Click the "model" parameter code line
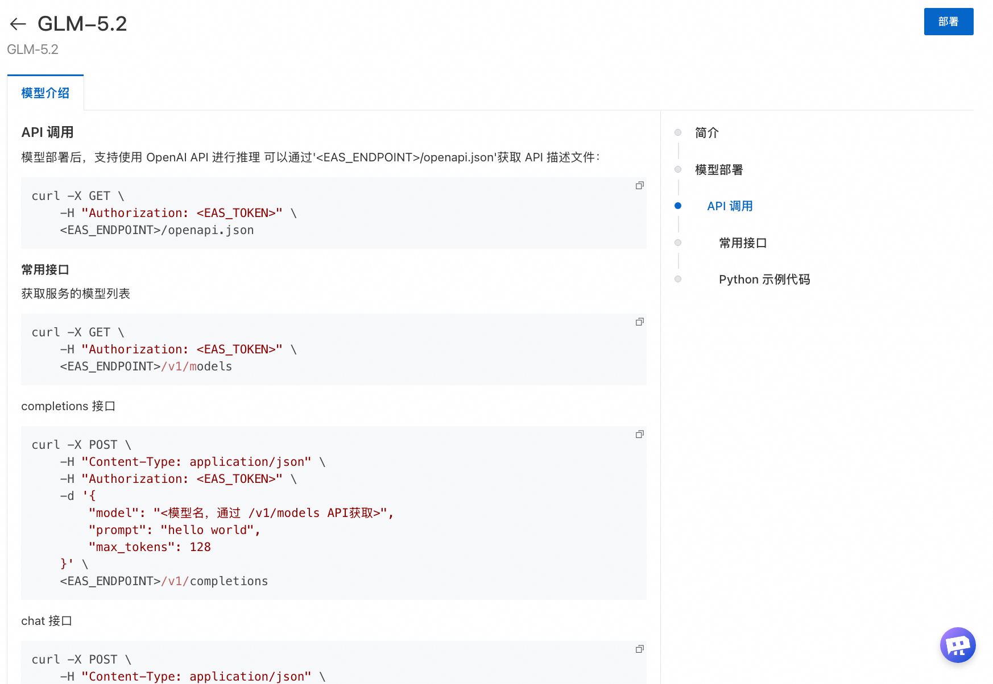The height and width of the screenshot is (684, 993). pos(241,513)
